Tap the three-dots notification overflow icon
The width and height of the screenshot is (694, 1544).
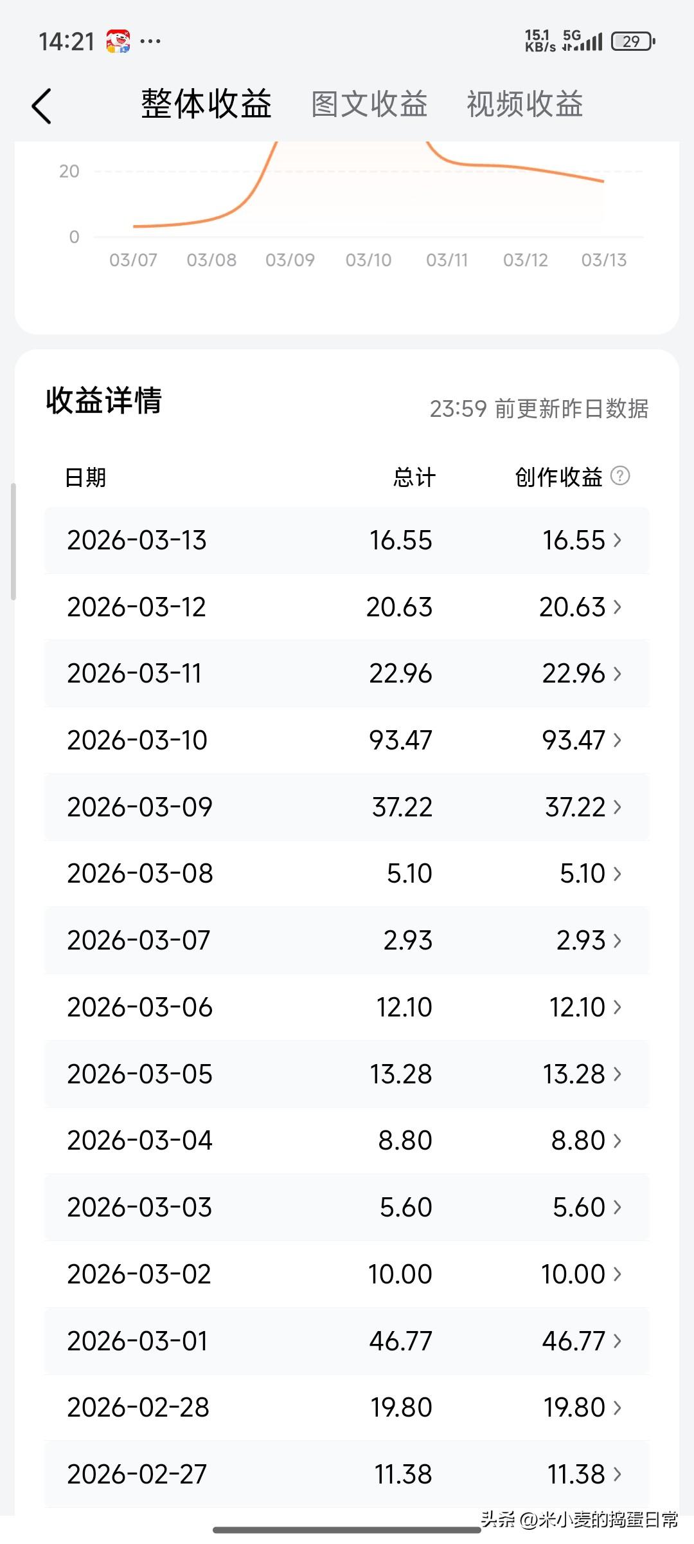point(150,41)
